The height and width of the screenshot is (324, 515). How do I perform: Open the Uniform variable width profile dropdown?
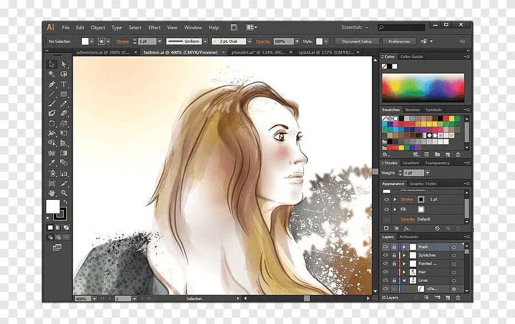[205, 41]
